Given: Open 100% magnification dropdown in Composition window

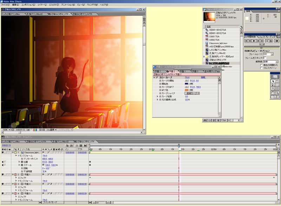Looking at the screenshot, I should click(6, 130).
